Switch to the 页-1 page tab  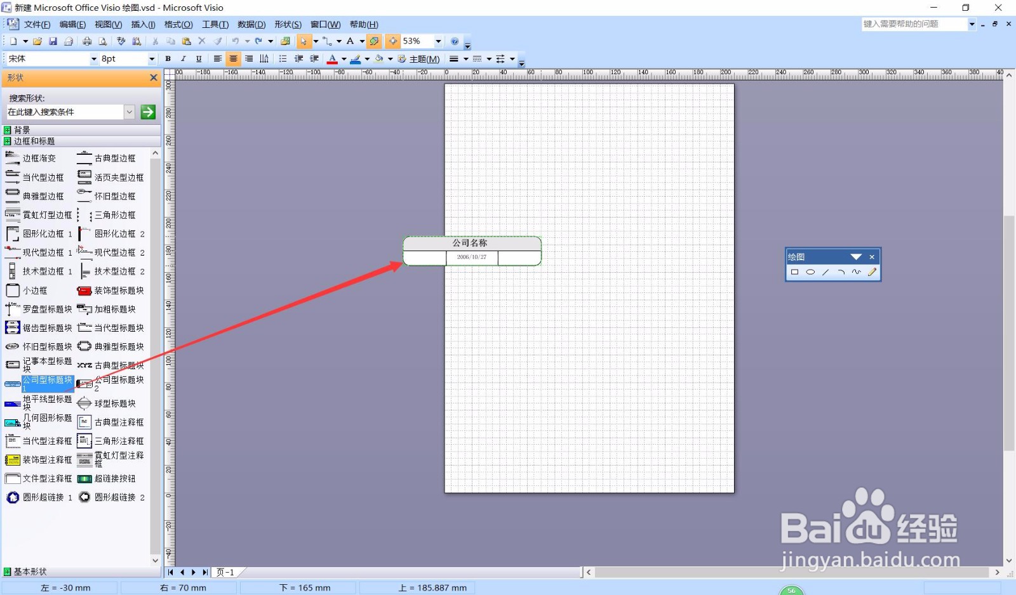[225, 572]
